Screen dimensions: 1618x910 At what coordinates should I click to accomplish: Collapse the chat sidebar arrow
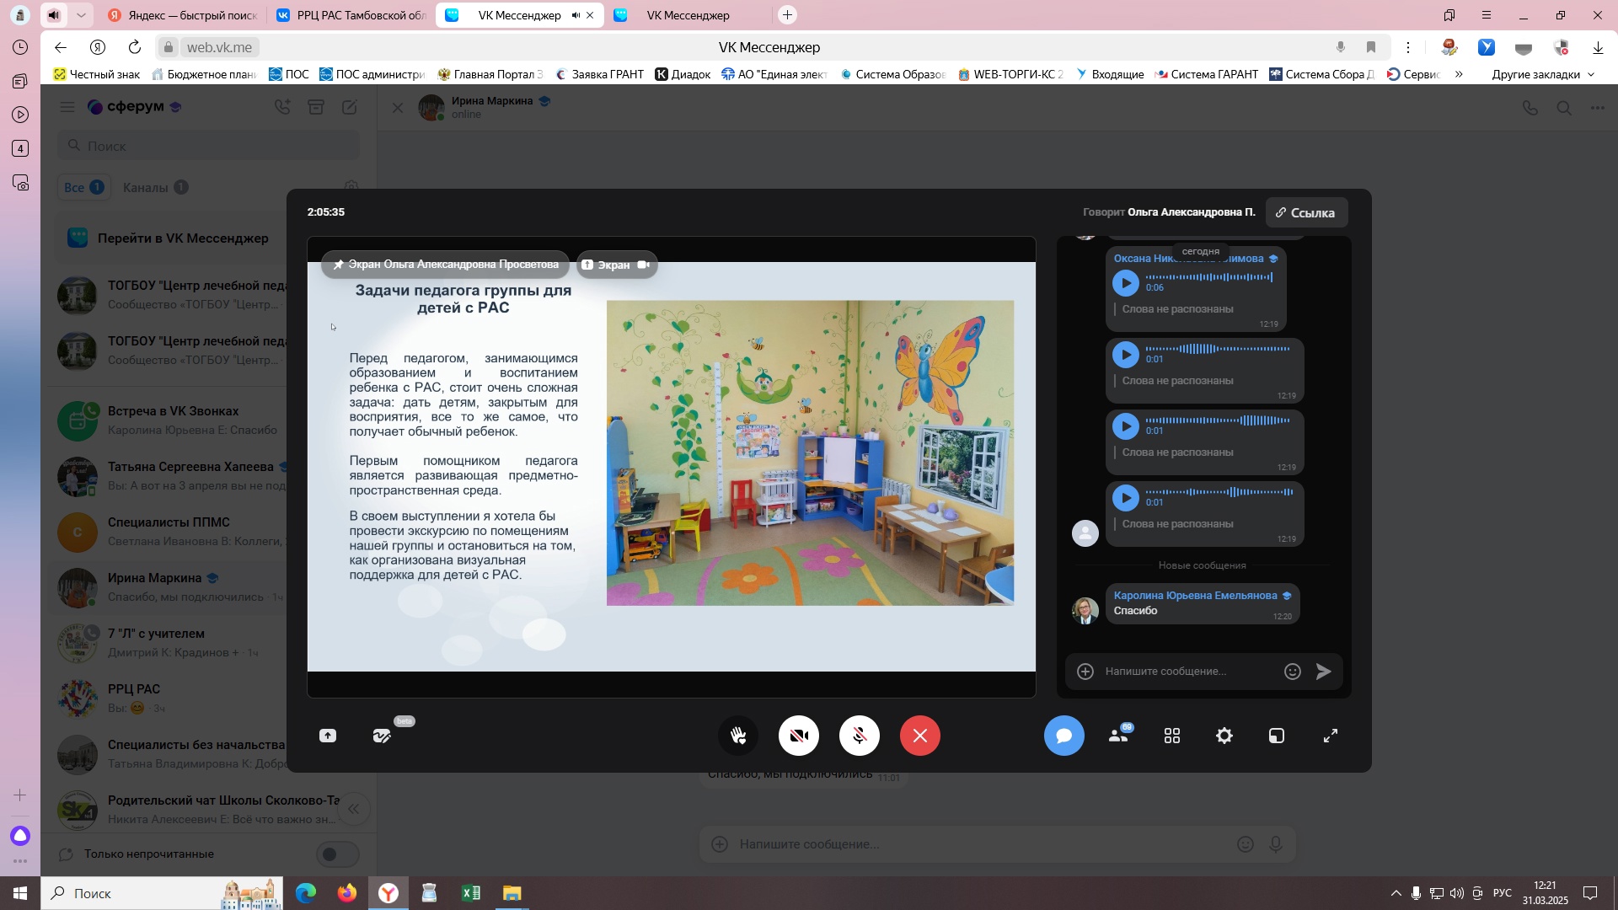coord(354,810)
